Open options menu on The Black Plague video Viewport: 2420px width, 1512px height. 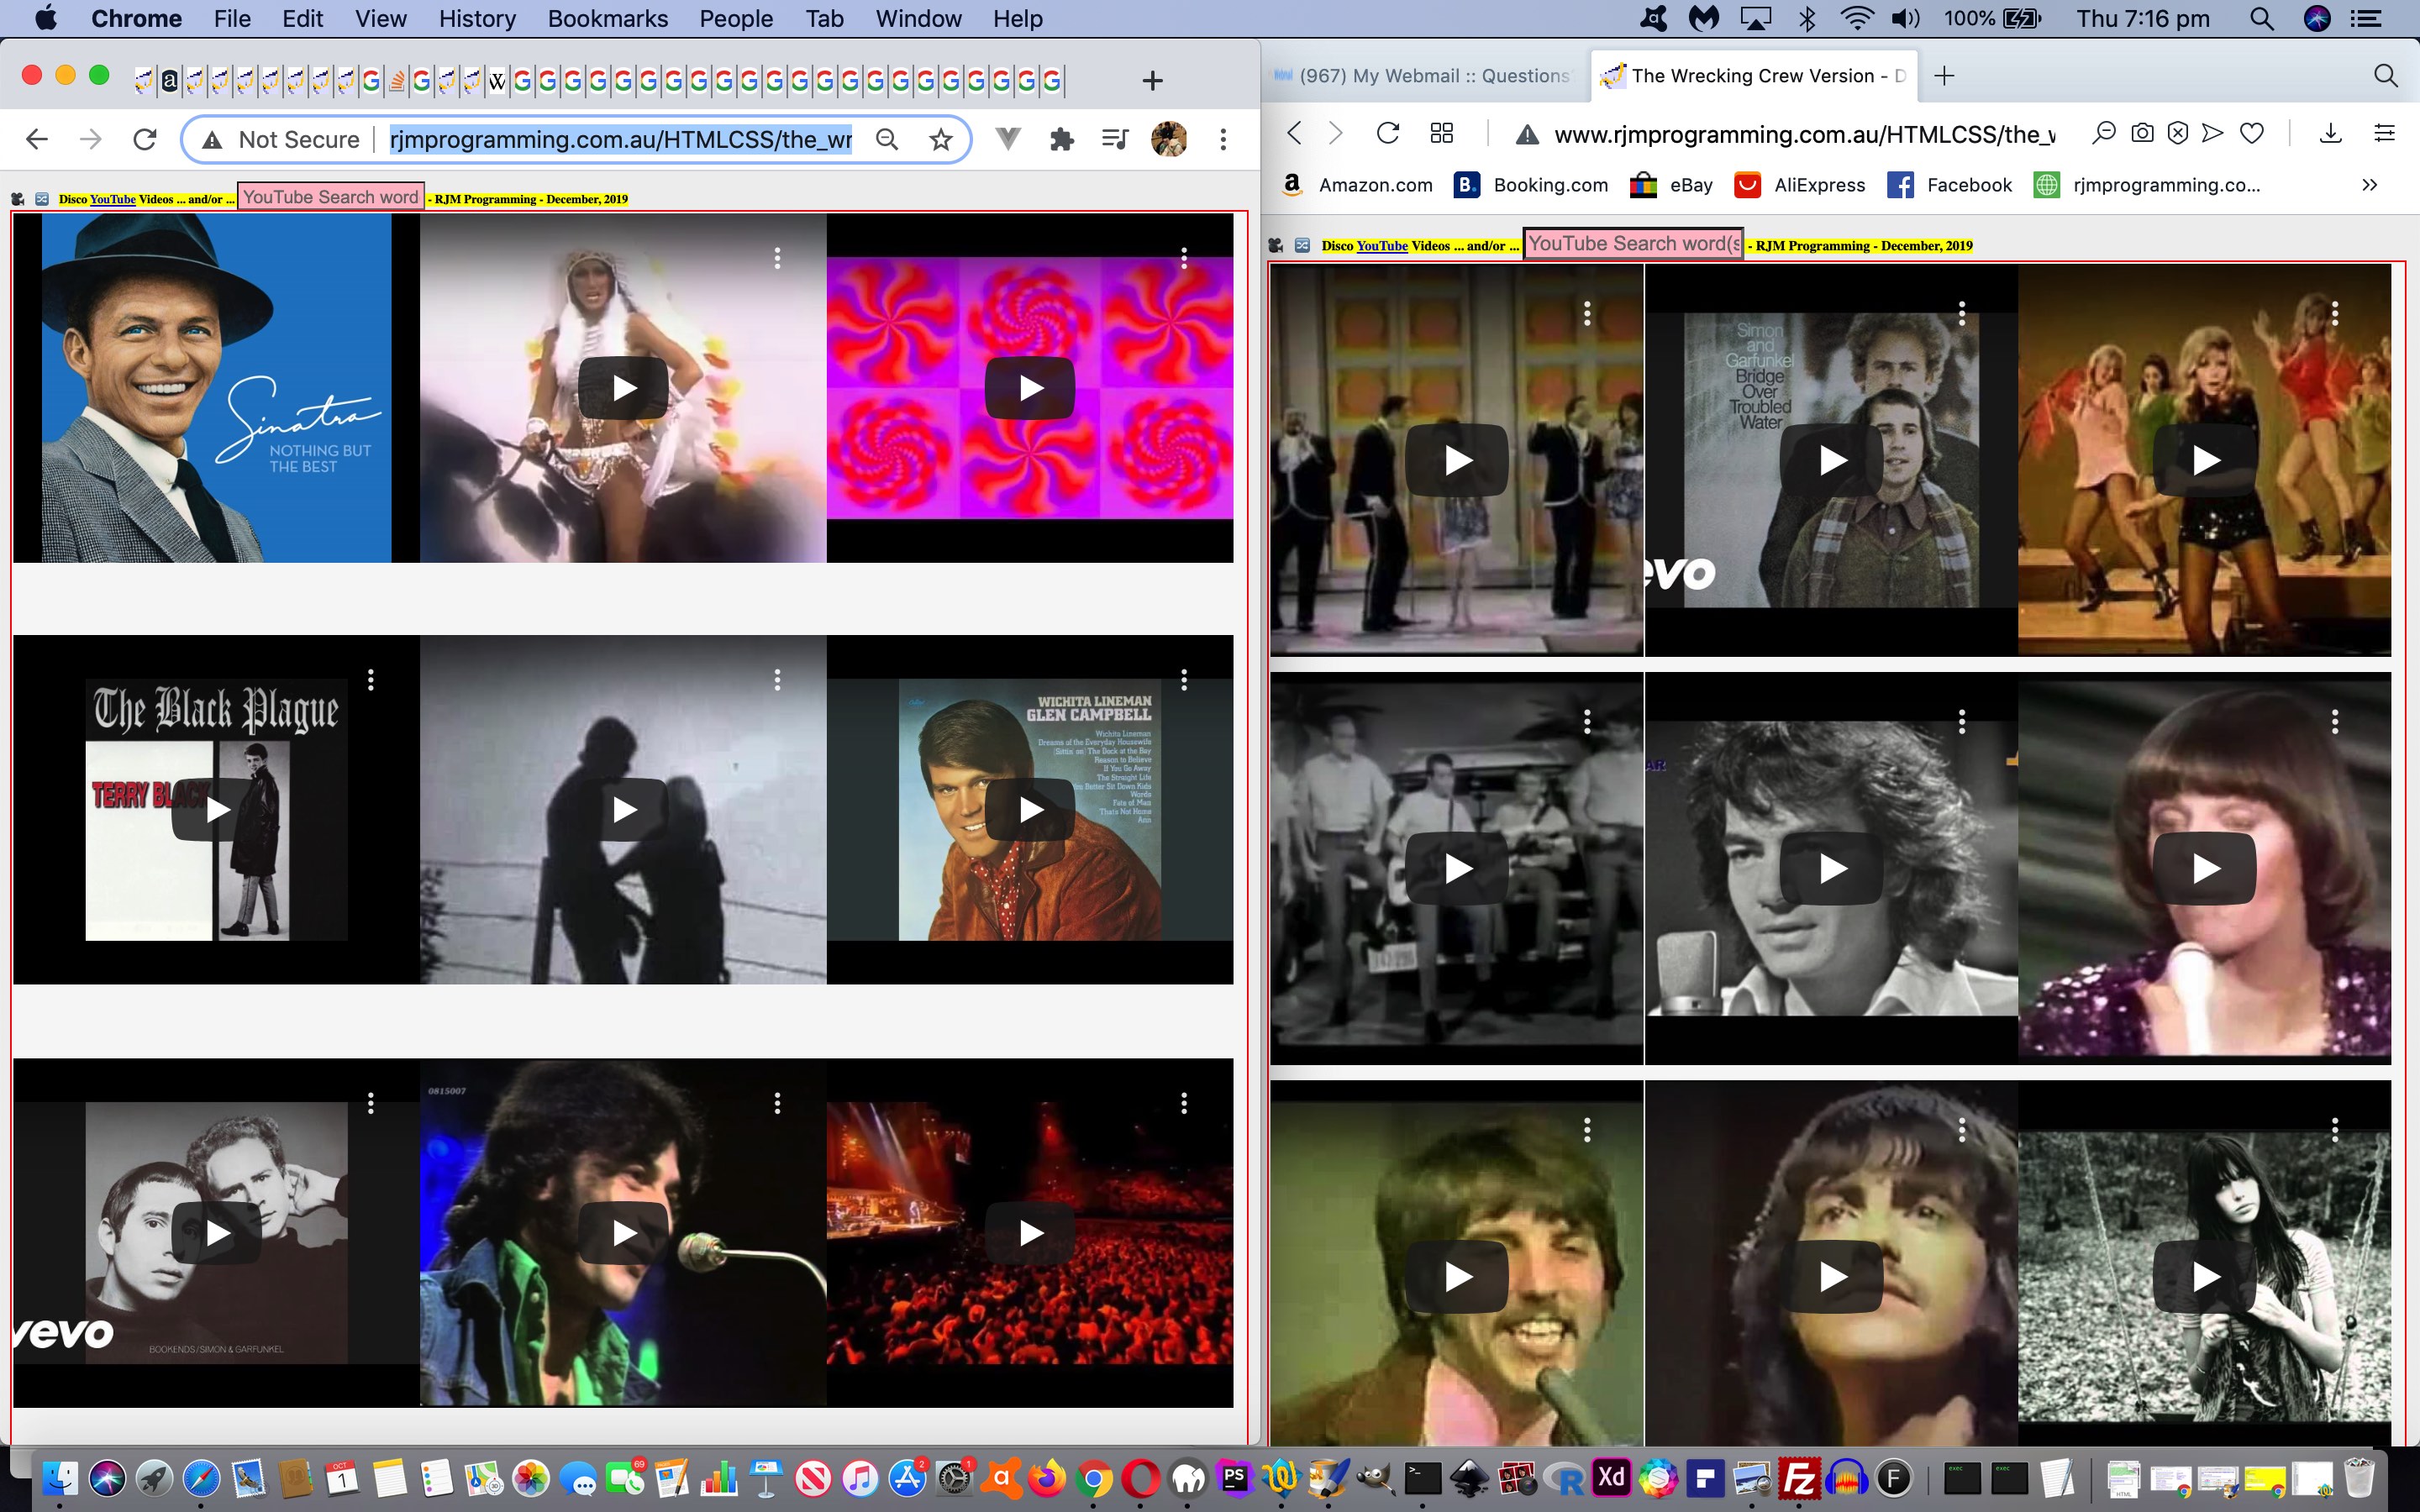tap(371, 680)
